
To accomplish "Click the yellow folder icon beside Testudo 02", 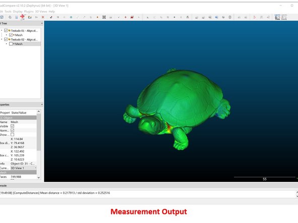I will 9,40.
